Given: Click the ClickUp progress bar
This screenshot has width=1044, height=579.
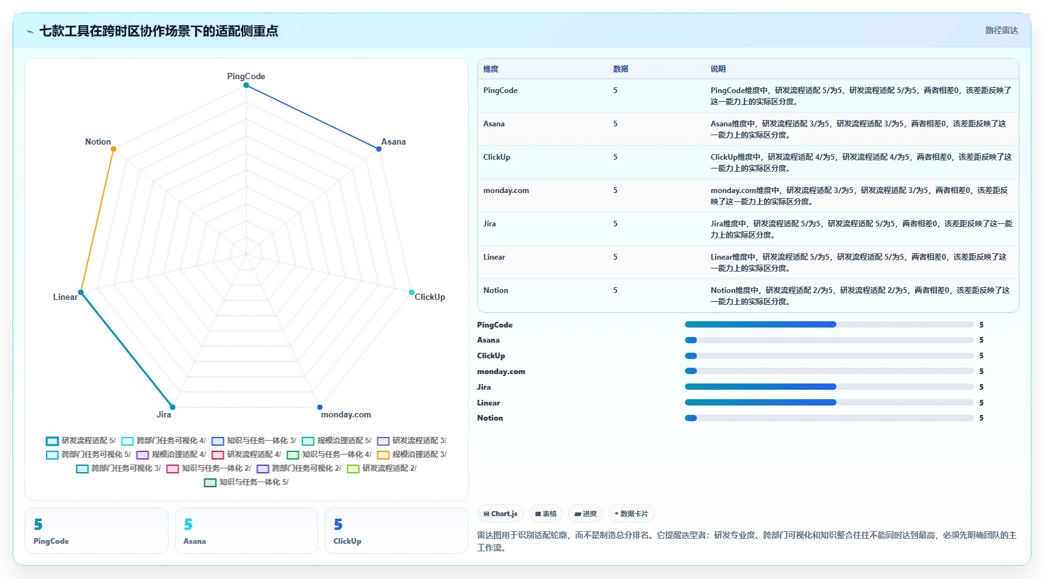Looking at the screenshot, I should tap(829, 356).
